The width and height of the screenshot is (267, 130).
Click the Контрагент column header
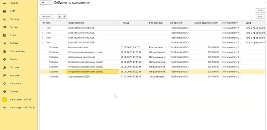click(181, 23)
